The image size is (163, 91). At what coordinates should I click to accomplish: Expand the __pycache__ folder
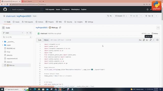coord(3,42)
